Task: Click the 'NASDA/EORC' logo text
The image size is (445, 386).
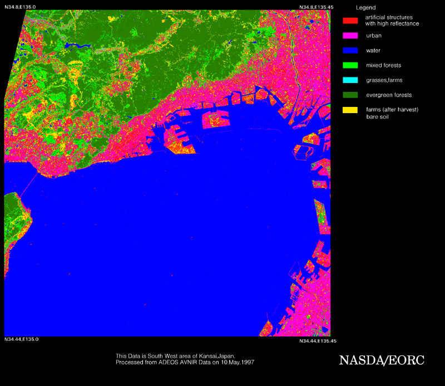Action: 382,360
